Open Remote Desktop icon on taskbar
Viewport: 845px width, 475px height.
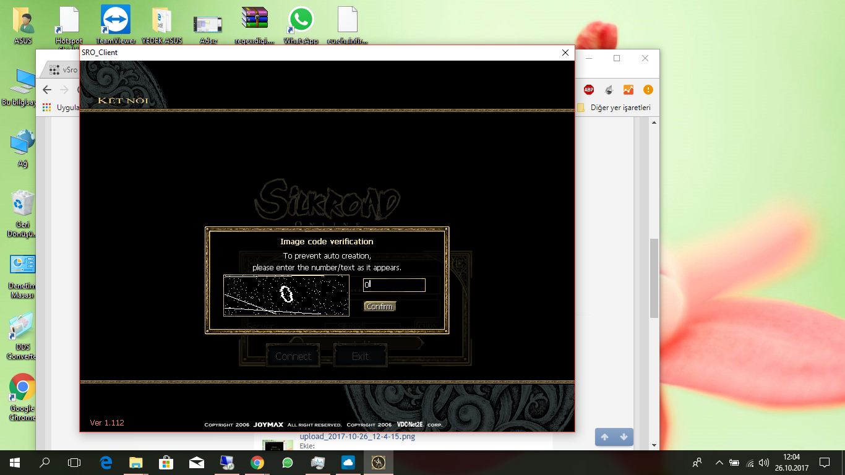[227, 462]
